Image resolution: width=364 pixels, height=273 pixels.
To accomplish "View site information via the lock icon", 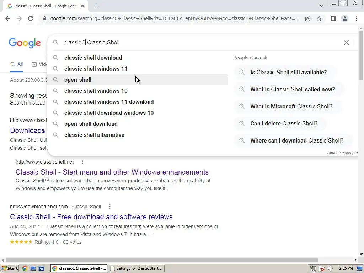I will point(45,18).
